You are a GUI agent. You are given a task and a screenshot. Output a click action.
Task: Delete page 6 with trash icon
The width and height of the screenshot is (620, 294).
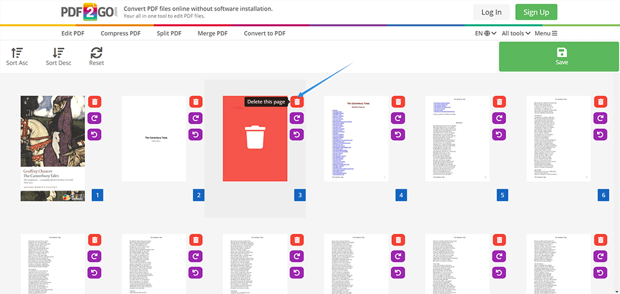[600, 102]
